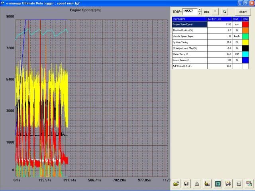The height and width of the screenshot is (191, 255).
Task: Click the start logging button
Action: (243, 12)
